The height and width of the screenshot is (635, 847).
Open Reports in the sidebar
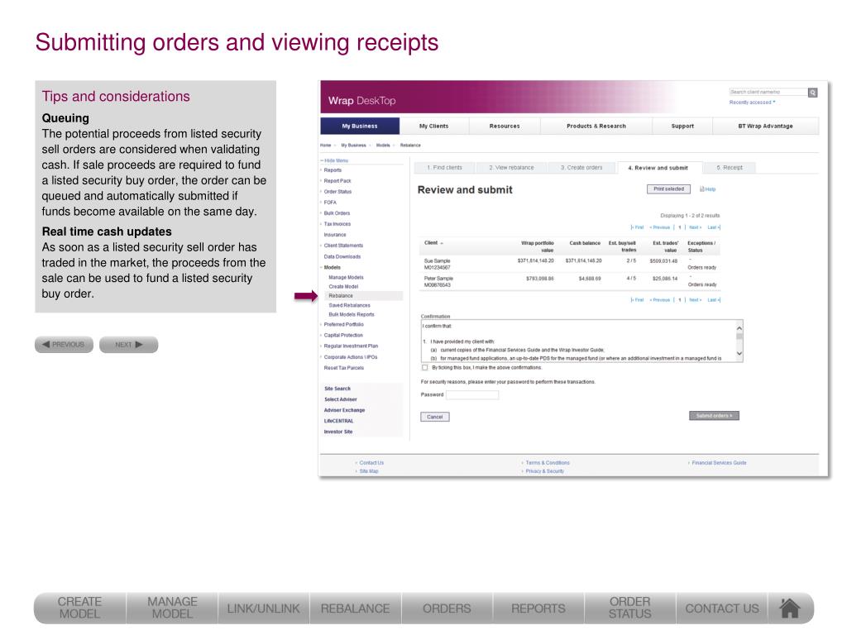[x=333, y=170]
